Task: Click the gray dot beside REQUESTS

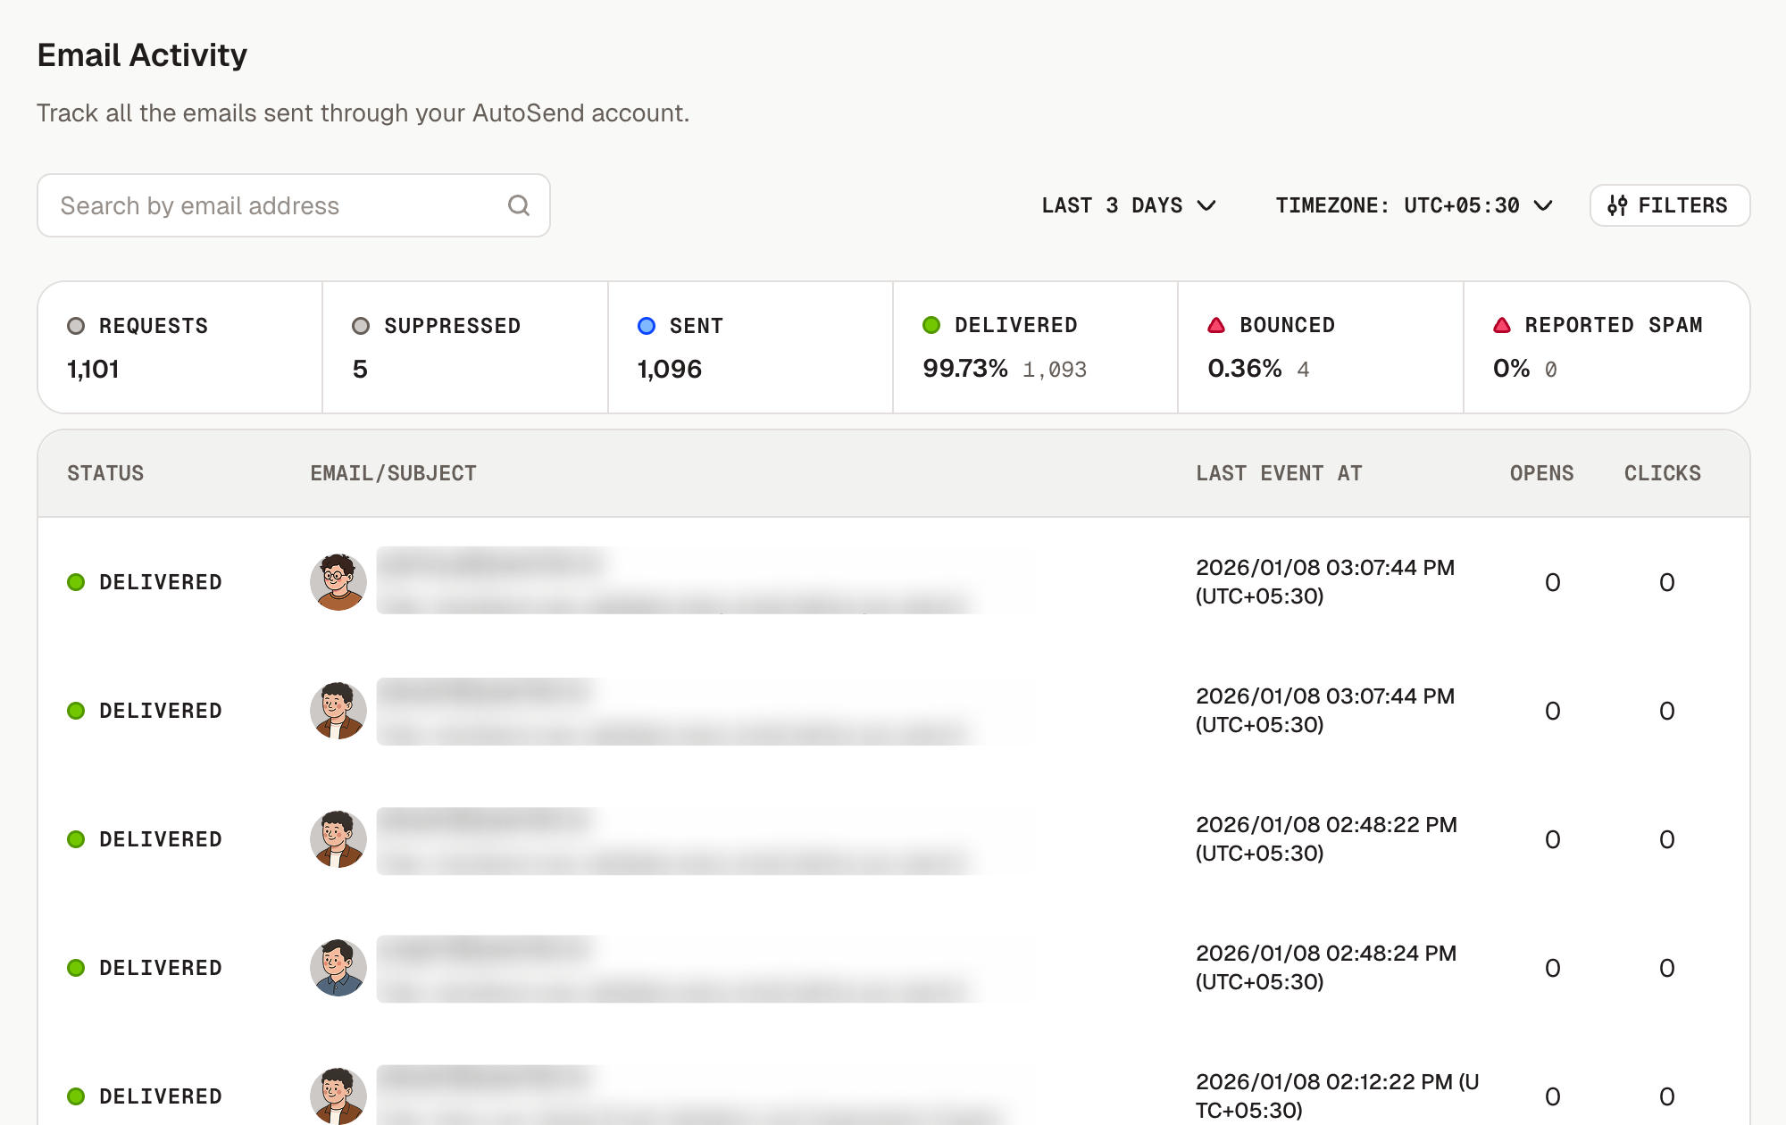Action: [76, 325]
